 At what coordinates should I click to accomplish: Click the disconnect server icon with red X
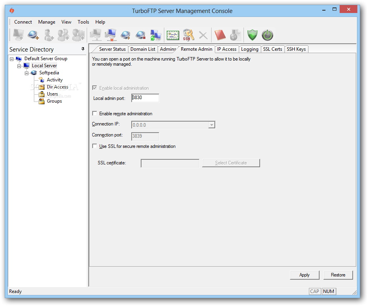[111, 35]
